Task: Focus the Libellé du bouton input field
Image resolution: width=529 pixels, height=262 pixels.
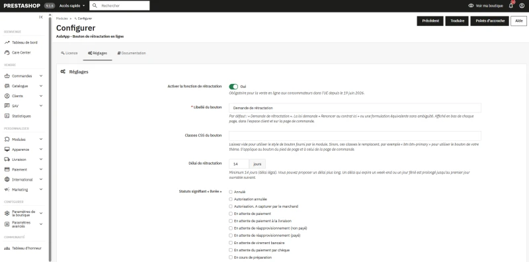Action: click(355, 108)
